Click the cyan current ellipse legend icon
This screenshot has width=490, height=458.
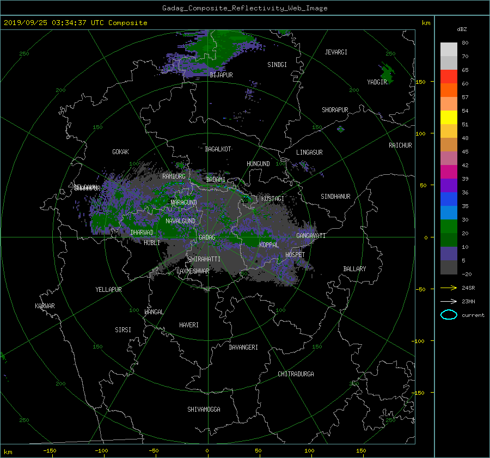click(x=449, y=315)
